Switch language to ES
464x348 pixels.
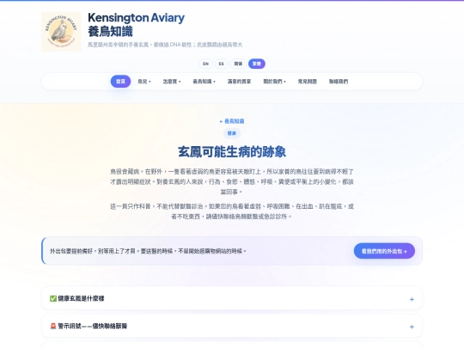(221, 64)
